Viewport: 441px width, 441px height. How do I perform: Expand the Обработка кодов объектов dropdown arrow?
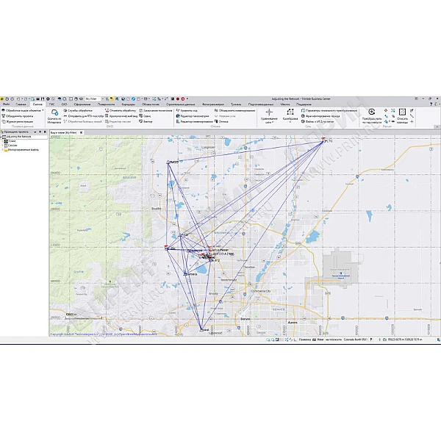(43, 110)
